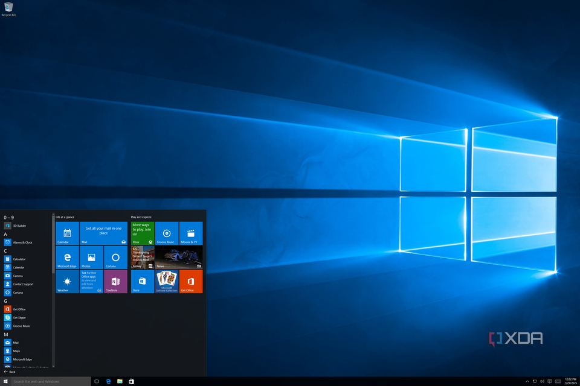Launch the Store from the taskbar
Screen dimensions: 580x386
point(132,381)
